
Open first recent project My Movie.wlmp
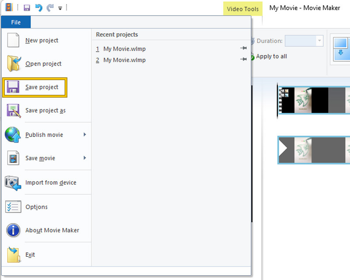[x=124, y=49]
